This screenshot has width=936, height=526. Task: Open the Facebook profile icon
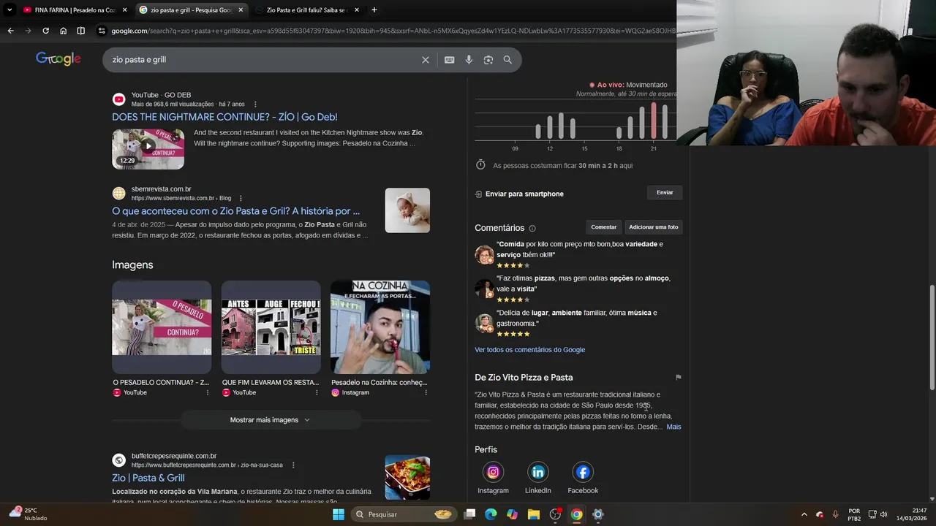583,472
